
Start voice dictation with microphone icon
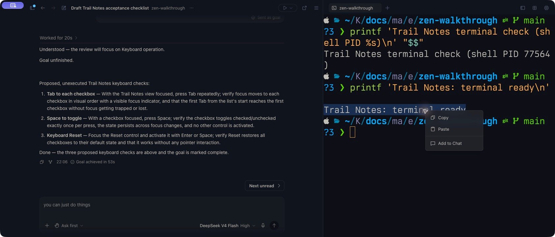(263, 225)
